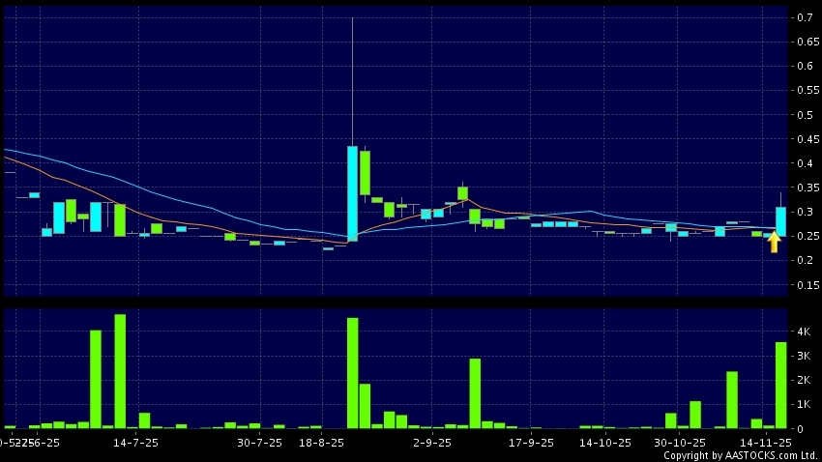Select the tall cyan candlestick at the August spike
The height and width of the screenshot is (462, 822).
(353, 193)
